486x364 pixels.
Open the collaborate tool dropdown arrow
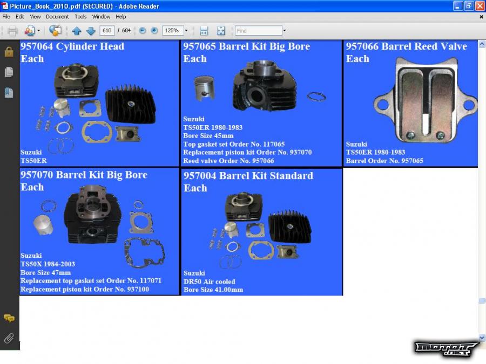coord(38,31)
